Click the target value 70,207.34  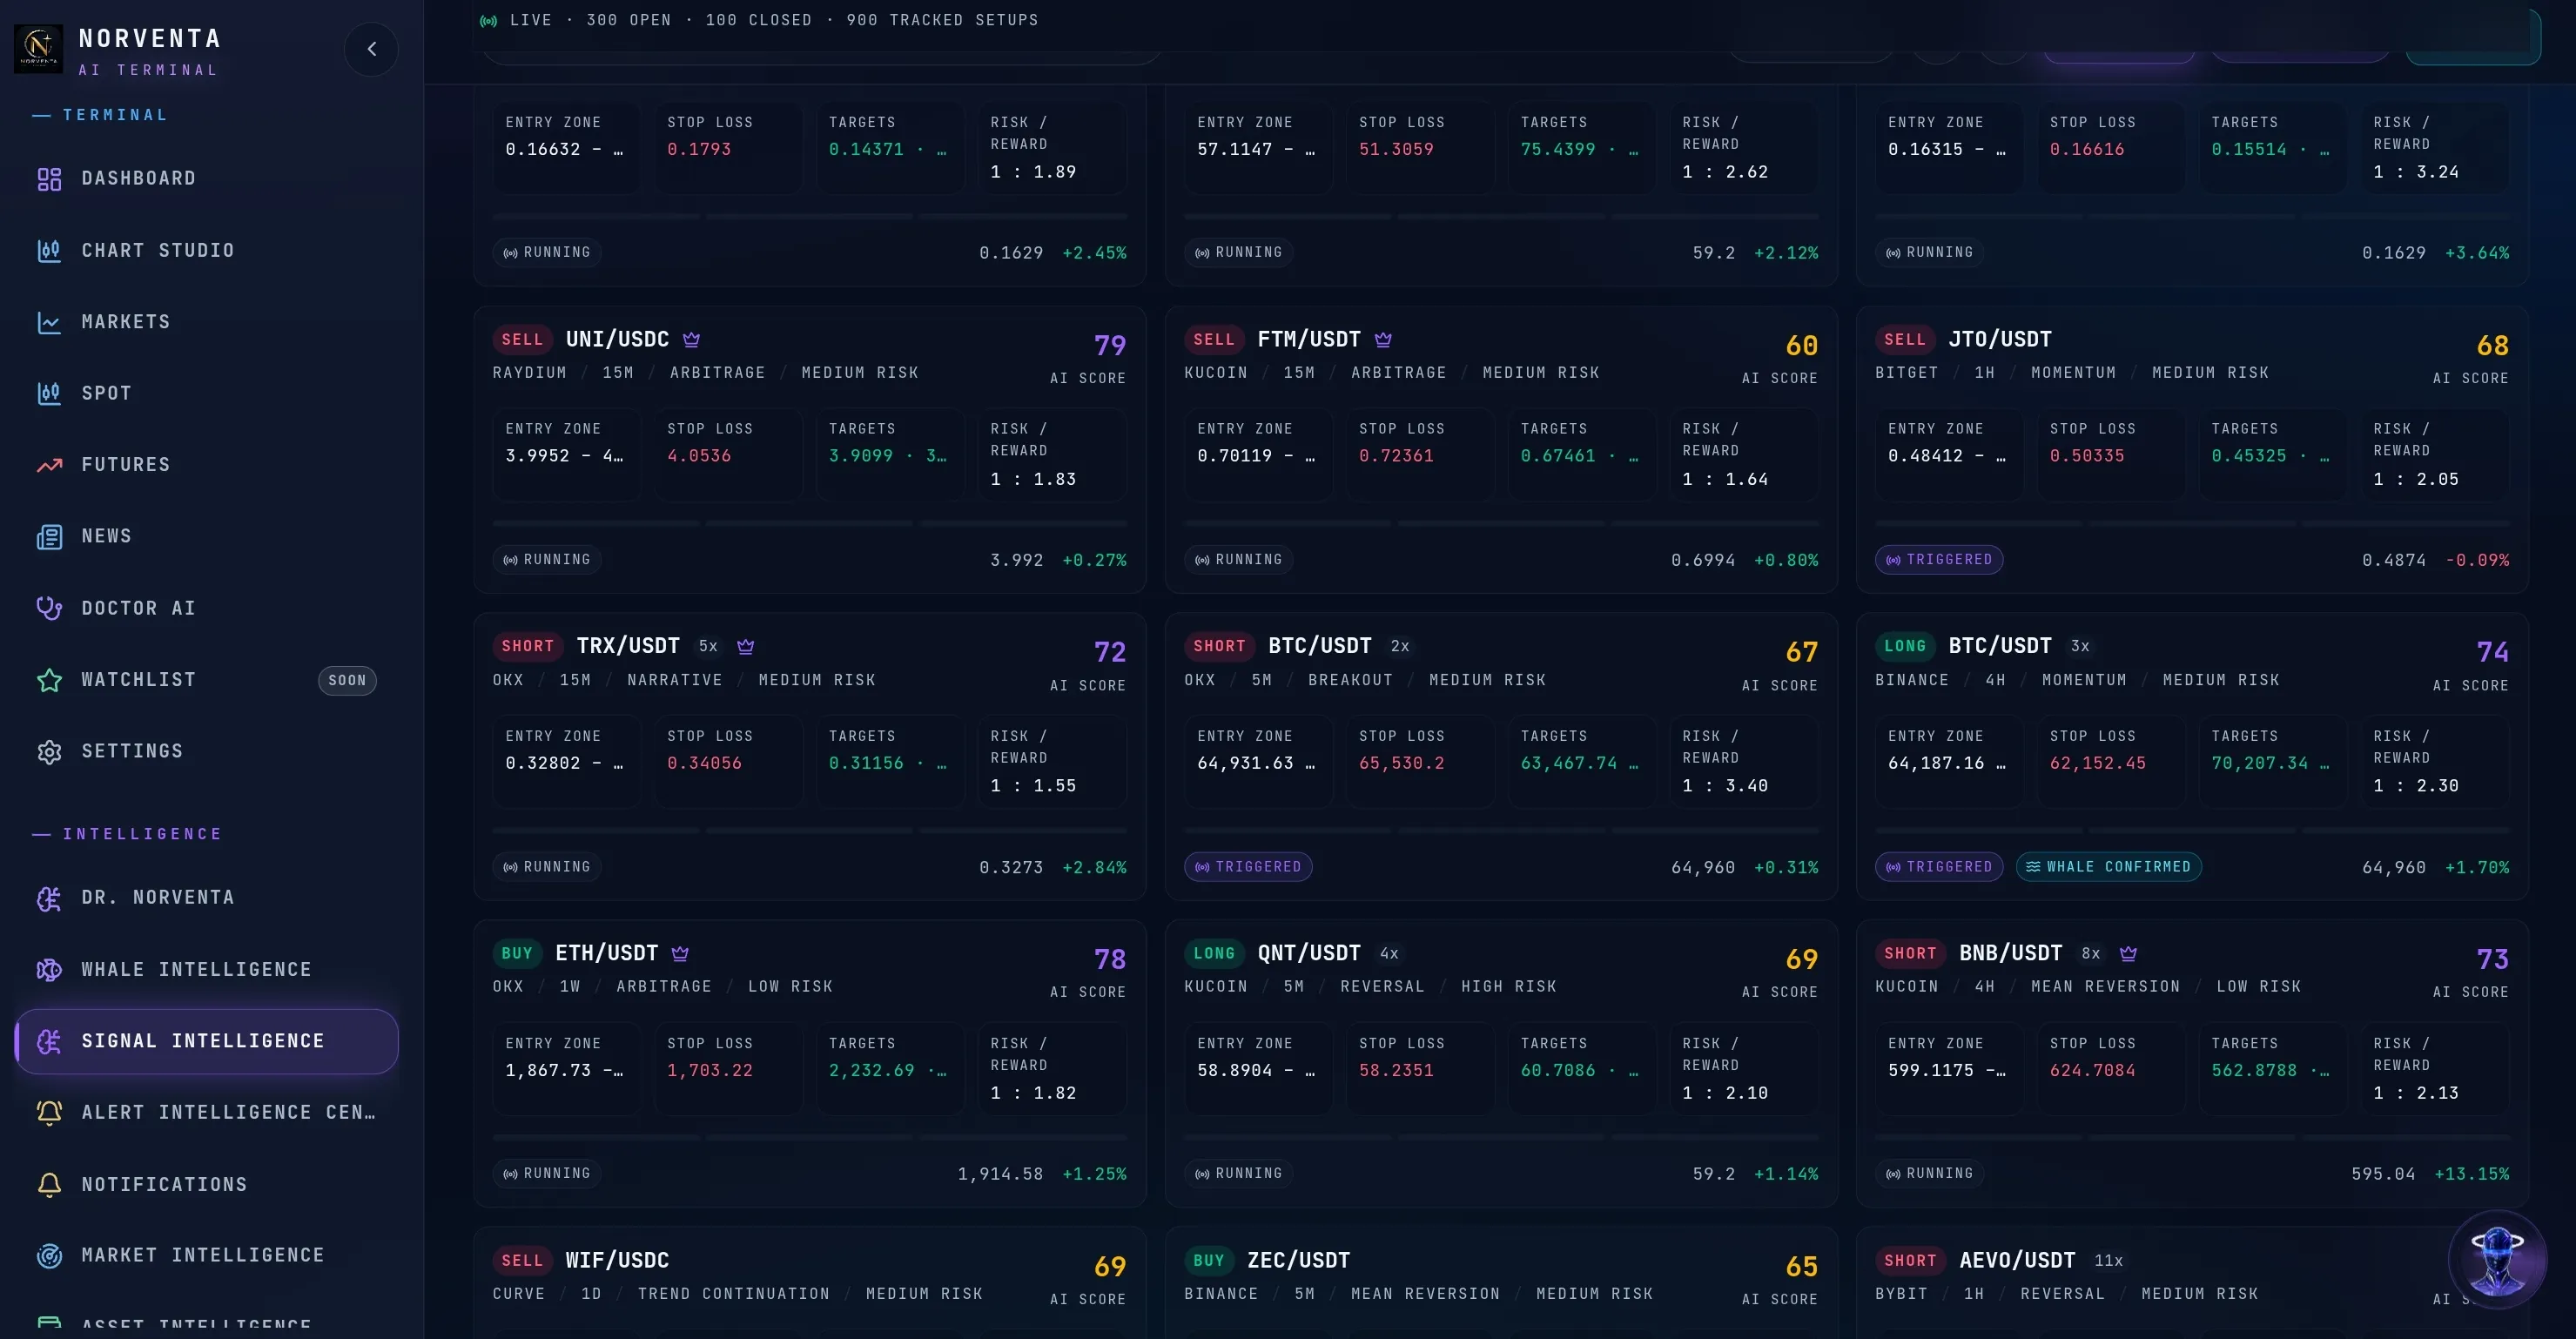click(x=2260, y=763)
